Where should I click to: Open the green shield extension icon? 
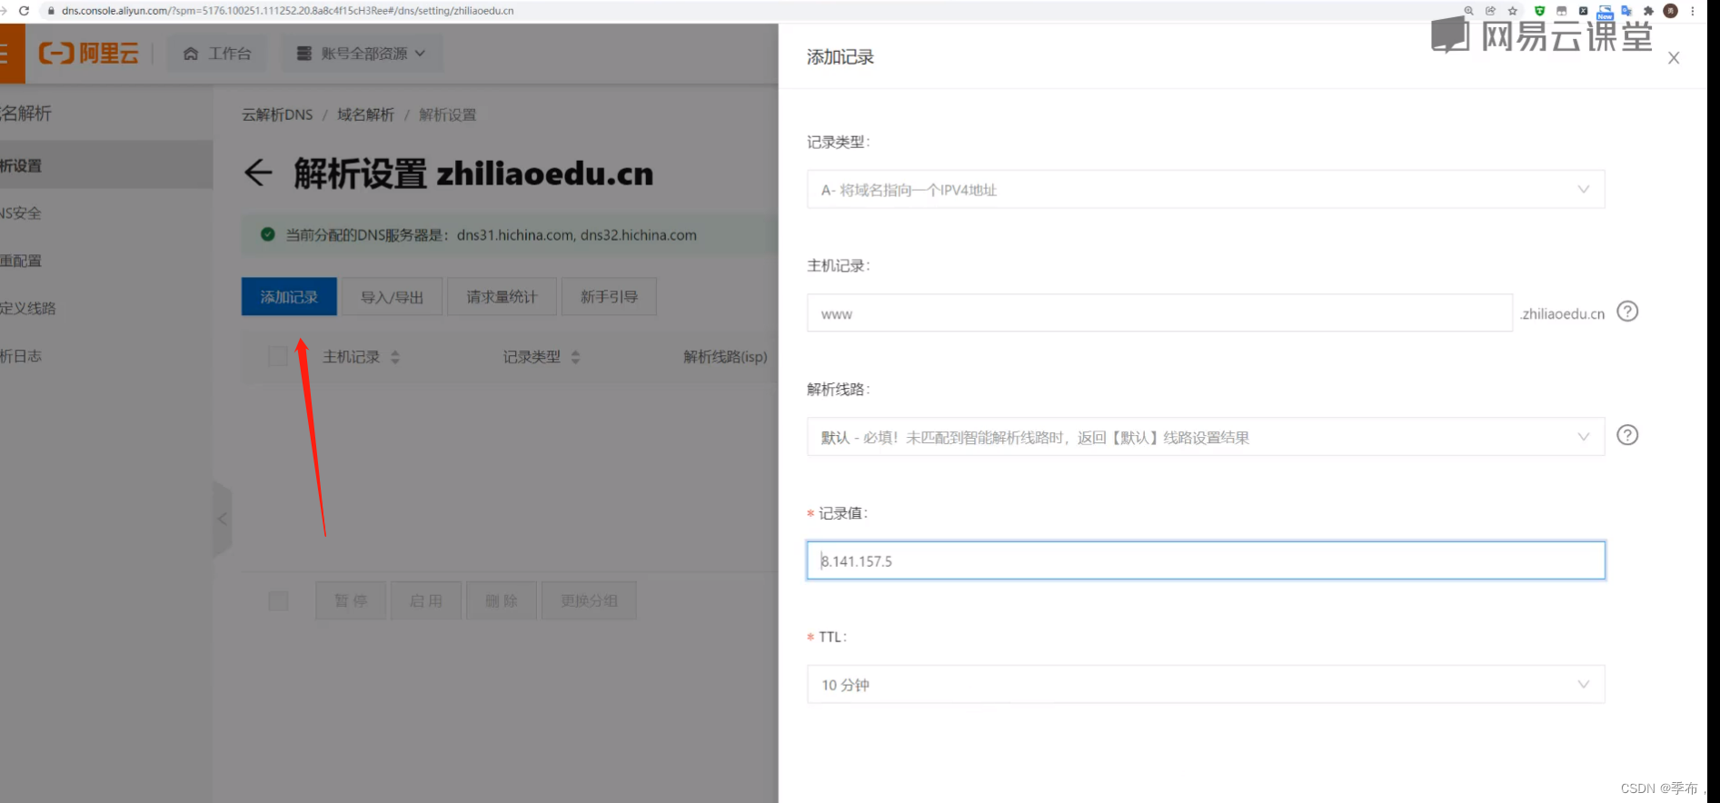pos(1539,11)
